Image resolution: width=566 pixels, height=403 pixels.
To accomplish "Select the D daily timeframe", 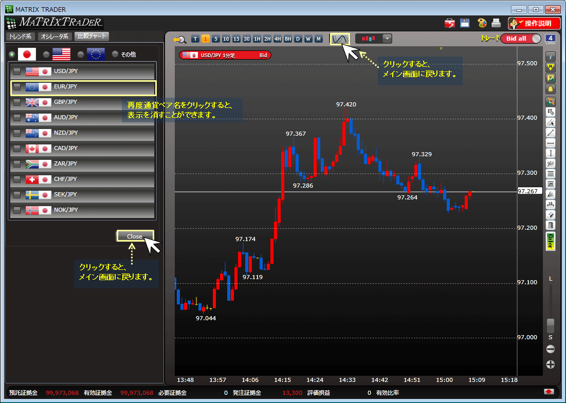I will [x=298, y=39].
